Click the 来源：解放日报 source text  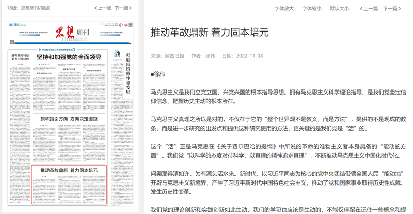(167, 56)
